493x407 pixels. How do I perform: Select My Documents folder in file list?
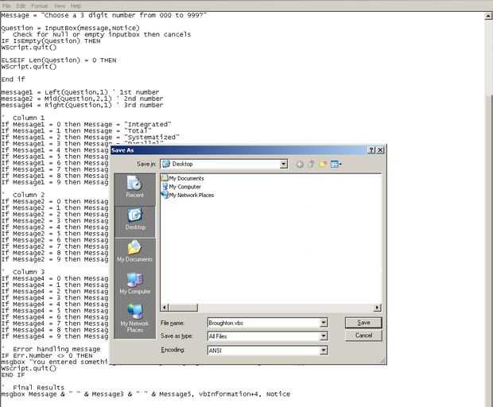coord(182,178)
